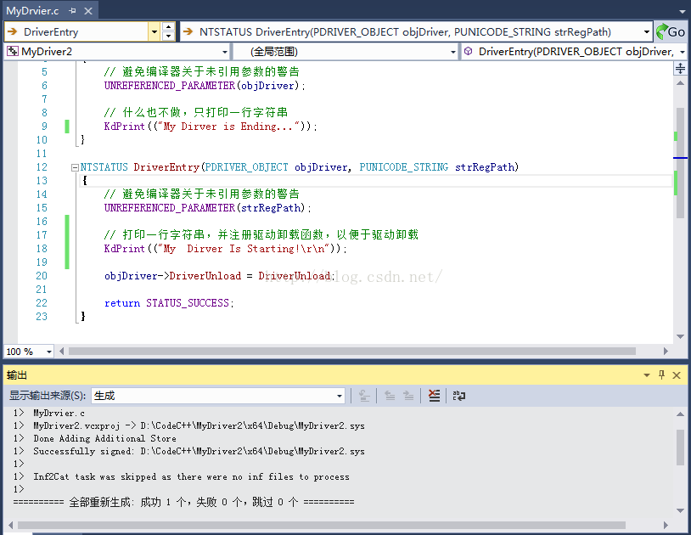Click Find Message in Code icon
This screenshot has height=535, width=691.
click(x=364, y=396)
